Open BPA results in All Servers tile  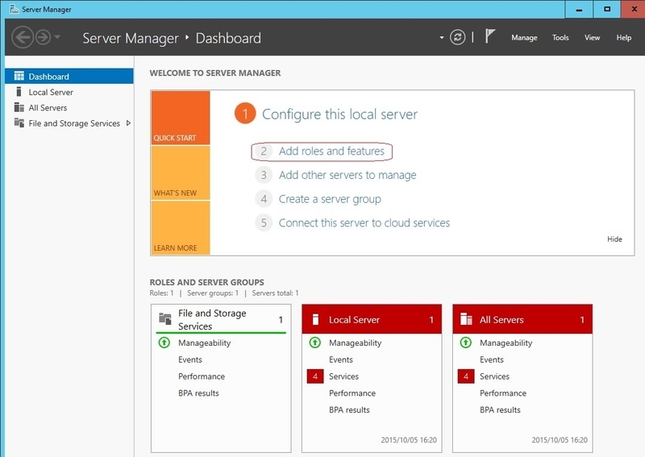[x=500, y=410]
